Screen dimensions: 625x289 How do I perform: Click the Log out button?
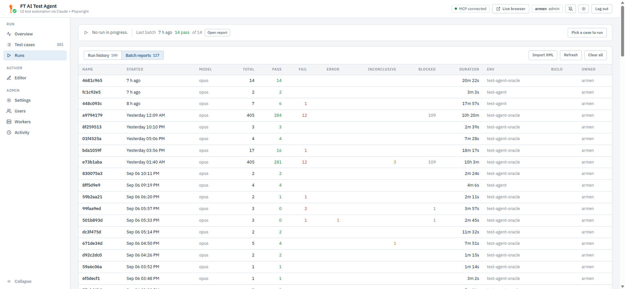pos(601,9)
